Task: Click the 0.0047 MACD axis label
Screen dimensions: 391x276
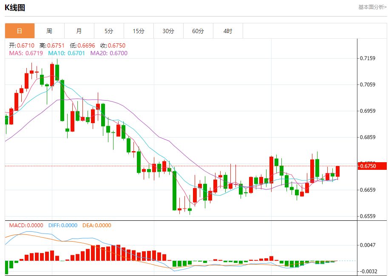Action: [368, 245]
